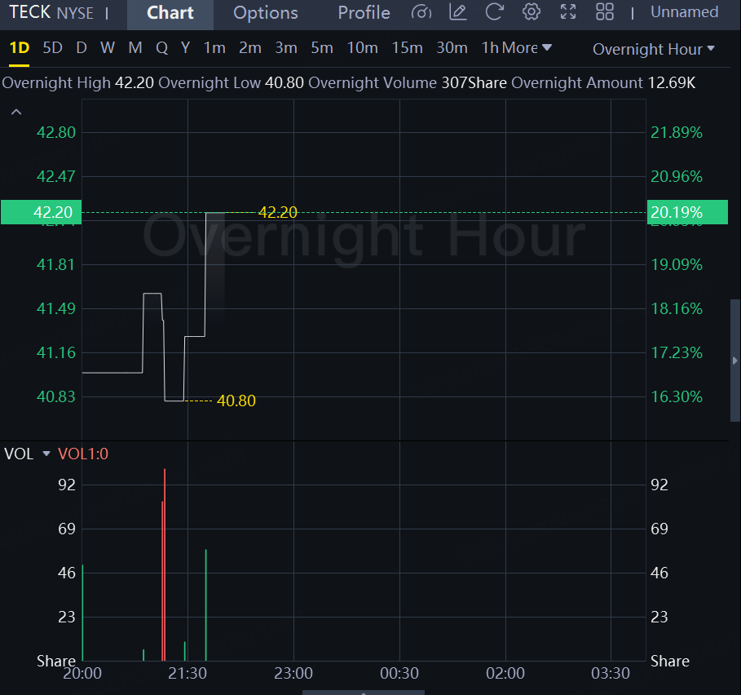741x695 pixels.
Task: Select the 3m interval
Action: coord(286,48)
